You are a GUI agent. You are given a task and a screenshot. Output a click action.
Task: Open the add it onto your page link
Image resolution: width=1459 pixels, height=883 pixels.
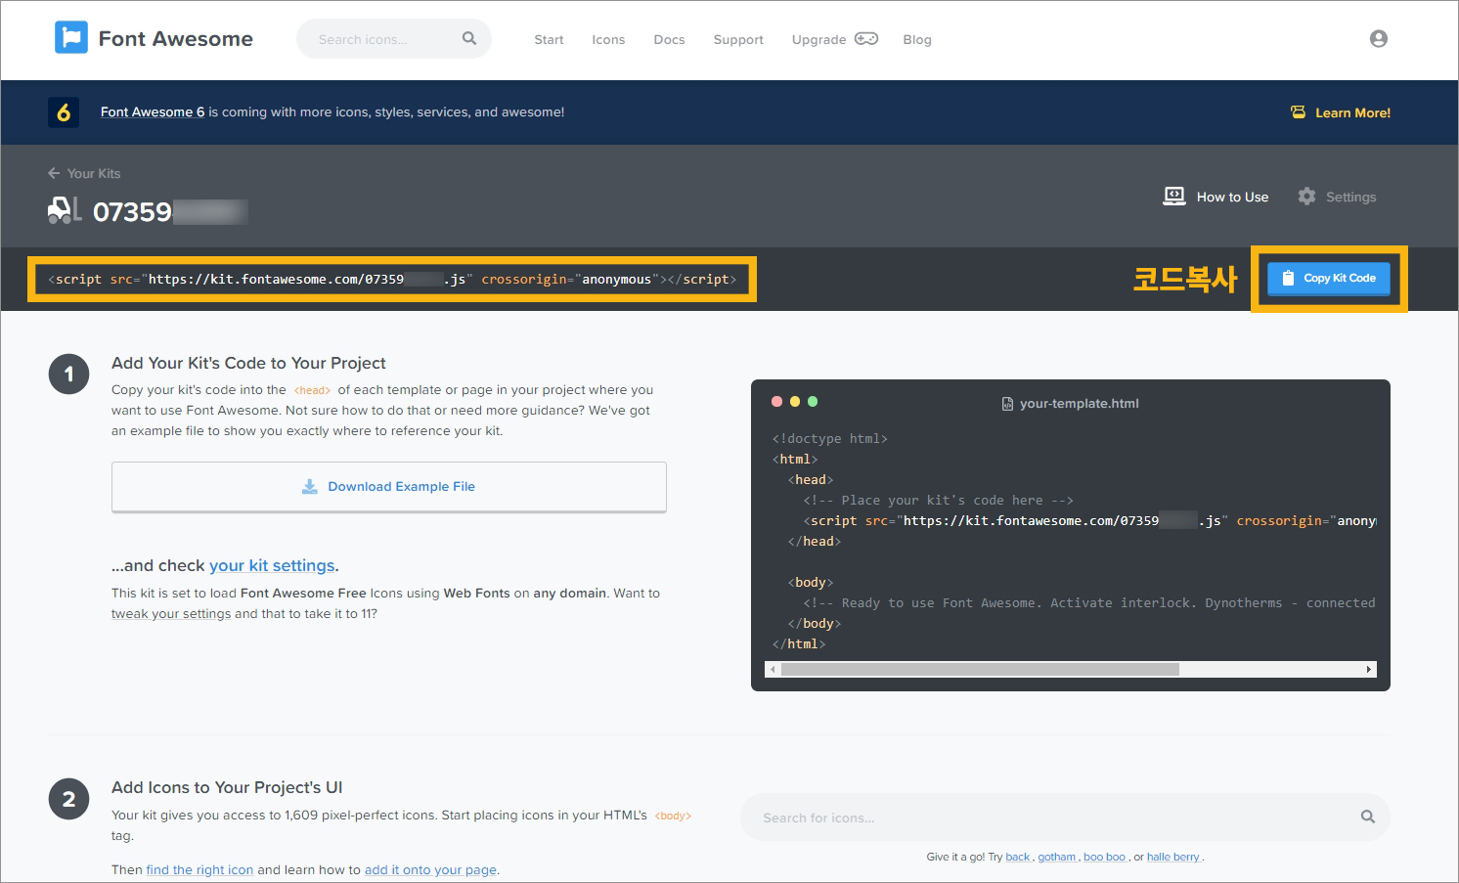(430, 870)
